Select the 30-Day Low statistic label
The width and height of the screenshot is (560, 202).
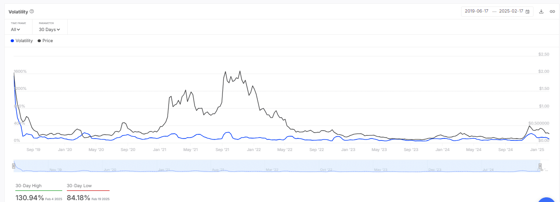click(80, 186)
